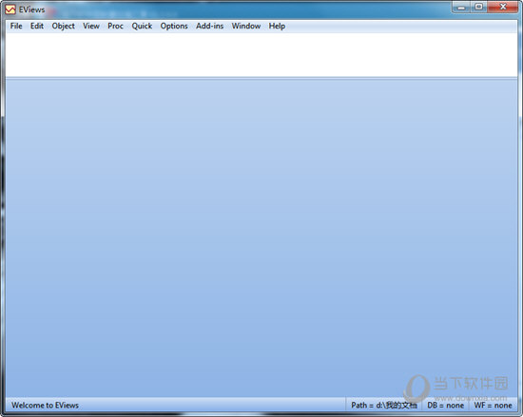Viewport: 523px width, 417px height.
Task: Click the EViews application icon in title bar
Action: (x=10, y=9)
